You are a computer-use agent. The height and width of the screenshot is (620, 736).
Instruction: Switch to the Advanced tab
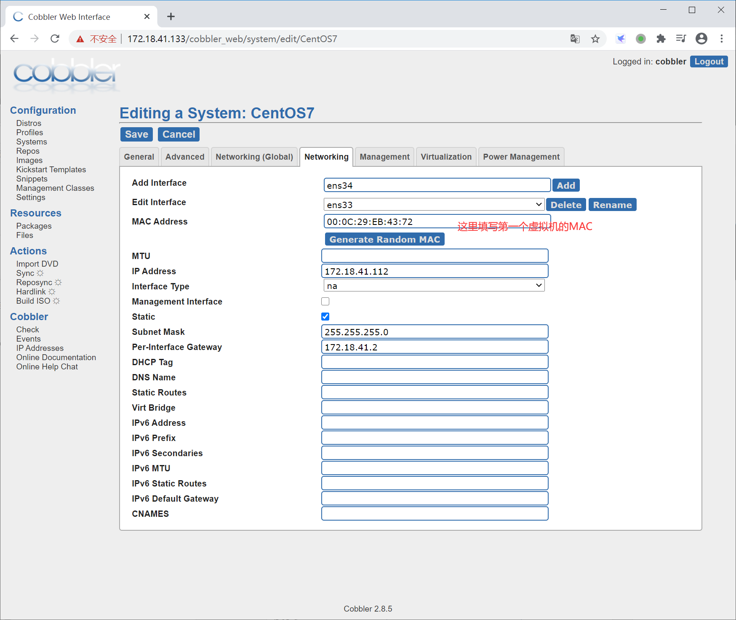(x=185, y=157)
